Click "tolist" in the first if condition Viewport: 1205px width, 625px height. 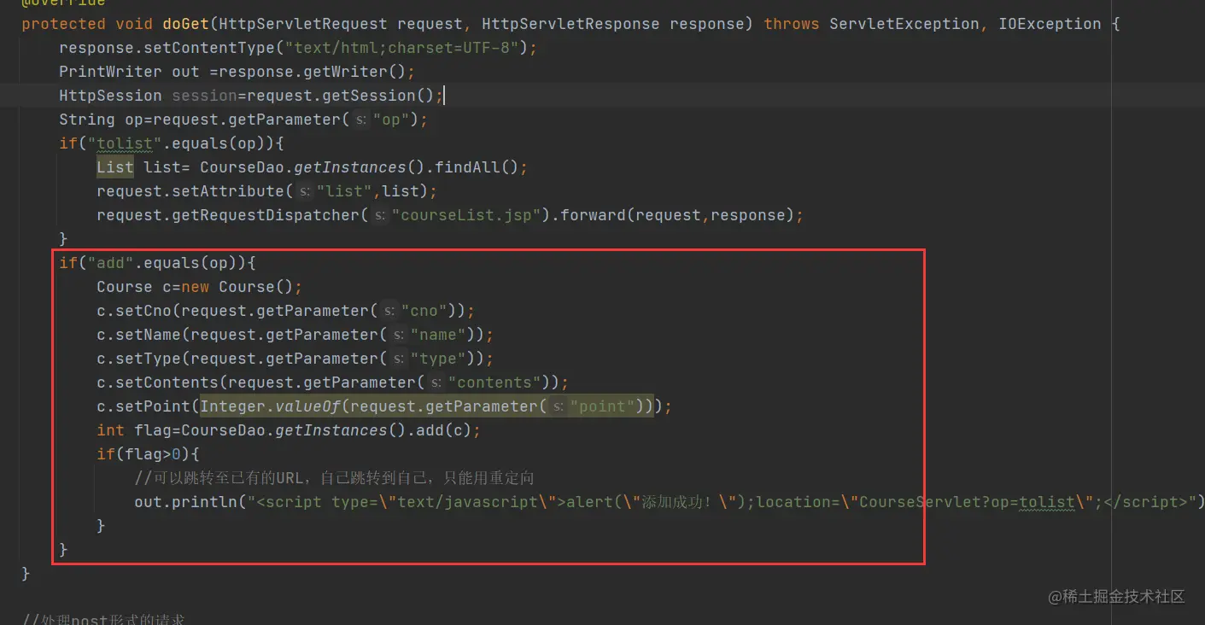click(125, 143)
